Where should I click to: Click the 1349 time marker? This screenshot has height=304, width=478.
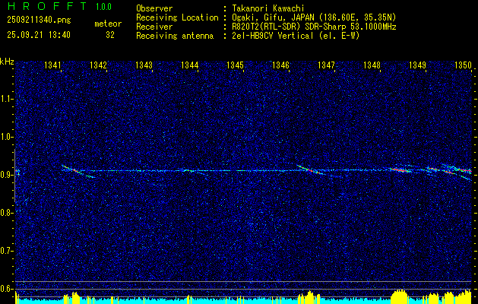(418, 65)
